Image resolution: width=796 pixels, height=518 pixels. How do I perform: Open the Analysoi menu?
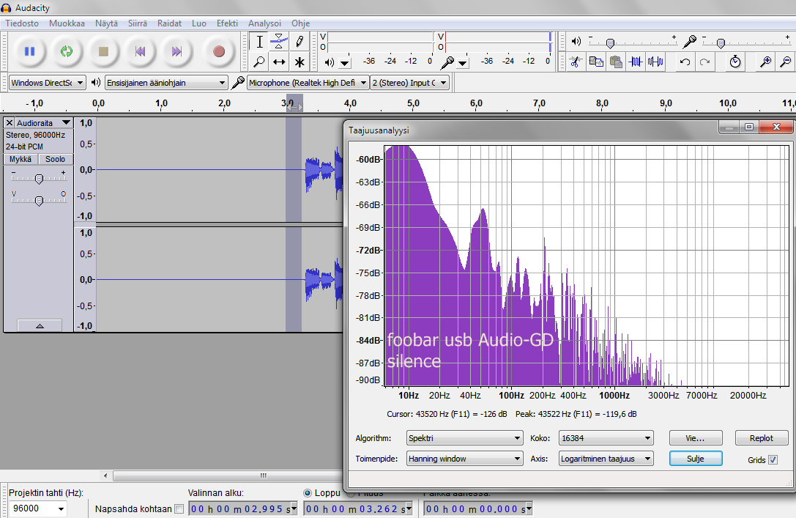pyautogui.click(x=264, y=23)
